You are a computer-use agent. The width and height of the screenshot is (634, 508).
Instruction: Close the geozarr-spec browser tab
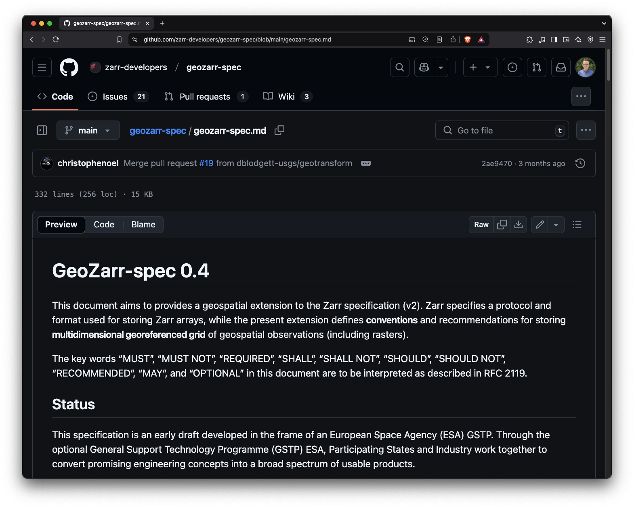tap(147, 23)
